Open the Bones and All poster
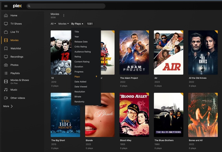Image resolution: width=222 pixels, height=152 pixels. pyautogui.click(x=203, y=115)
